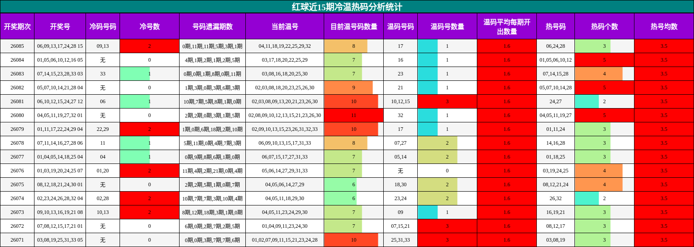The width and height of the screenshot is (694, 247).
Task: Click hot numbers 06,24,28
Action: tap(556, 46)
